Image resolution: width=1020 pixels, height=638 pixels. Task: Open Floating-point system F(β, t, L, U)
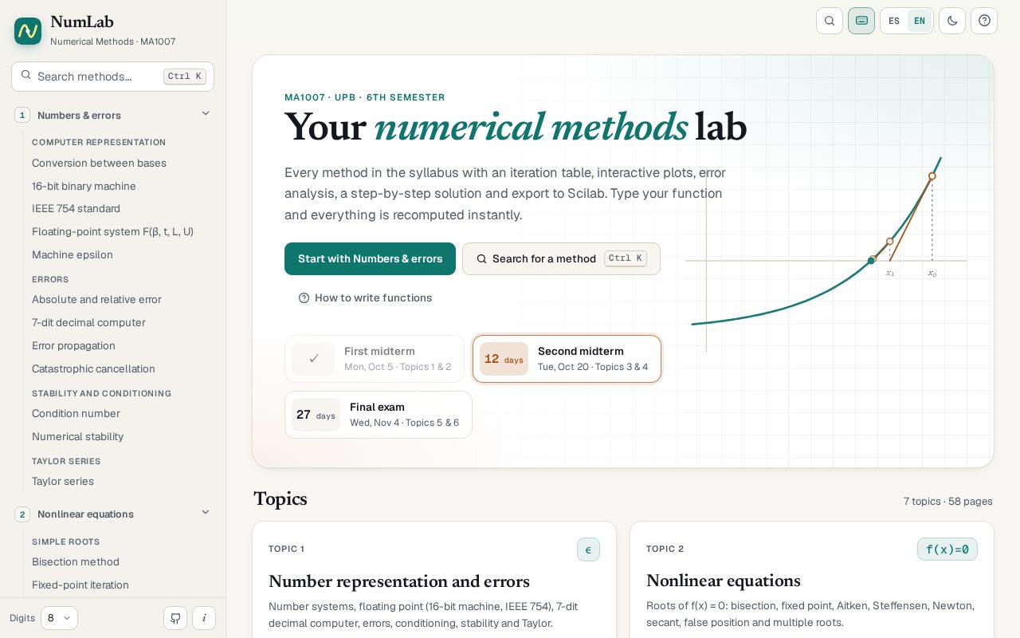pyautogui.click(x=112, y=231)
